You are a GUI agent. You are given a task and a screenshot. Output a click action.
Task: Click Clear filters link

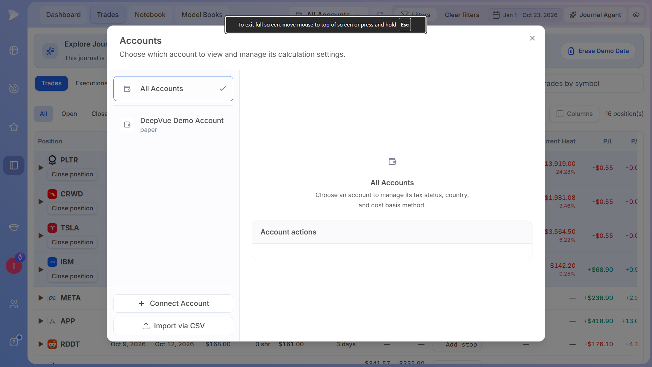[462, 15]
